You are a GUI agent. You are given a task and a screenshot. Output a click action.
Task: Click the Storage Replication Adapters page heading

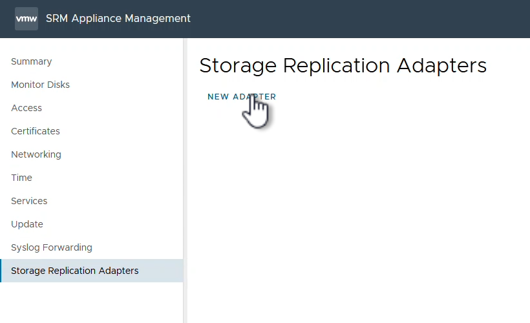click(x=343, y=65)
